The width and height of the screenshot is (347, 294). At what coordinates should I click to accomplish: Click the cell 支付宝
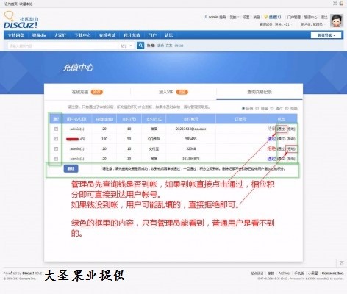click(x=154, y=148)
